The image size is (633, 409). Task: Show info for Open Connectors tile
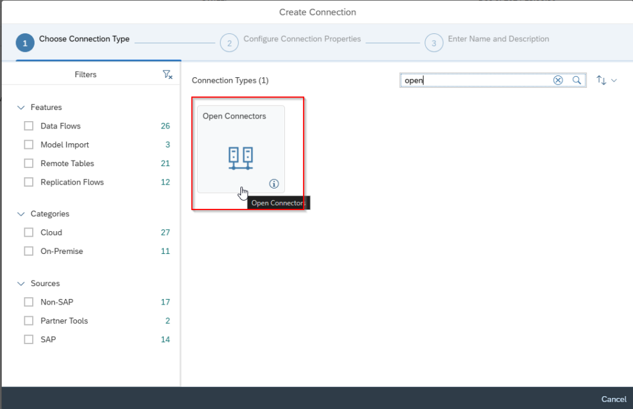click(x=274, y=183)
